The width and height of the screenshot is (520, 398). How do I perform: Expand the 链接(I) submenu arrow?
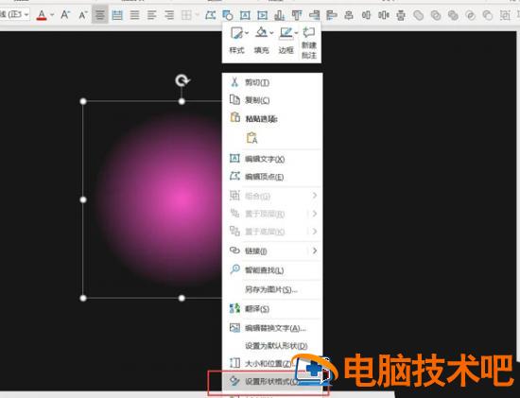(315, 251)
